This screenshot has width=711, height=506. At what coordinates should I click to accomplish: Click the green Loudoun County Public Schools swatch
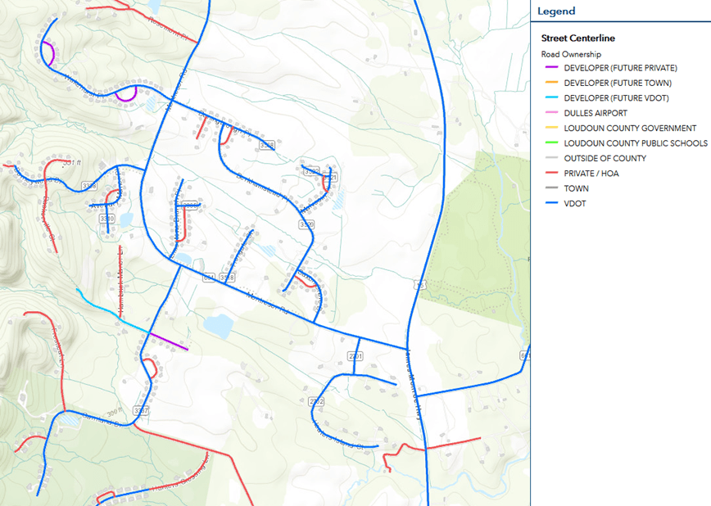[551, 142]
